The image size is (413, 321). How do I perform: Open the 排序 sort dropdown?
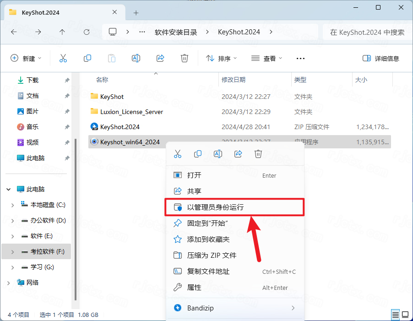click(x=221, y=58)
